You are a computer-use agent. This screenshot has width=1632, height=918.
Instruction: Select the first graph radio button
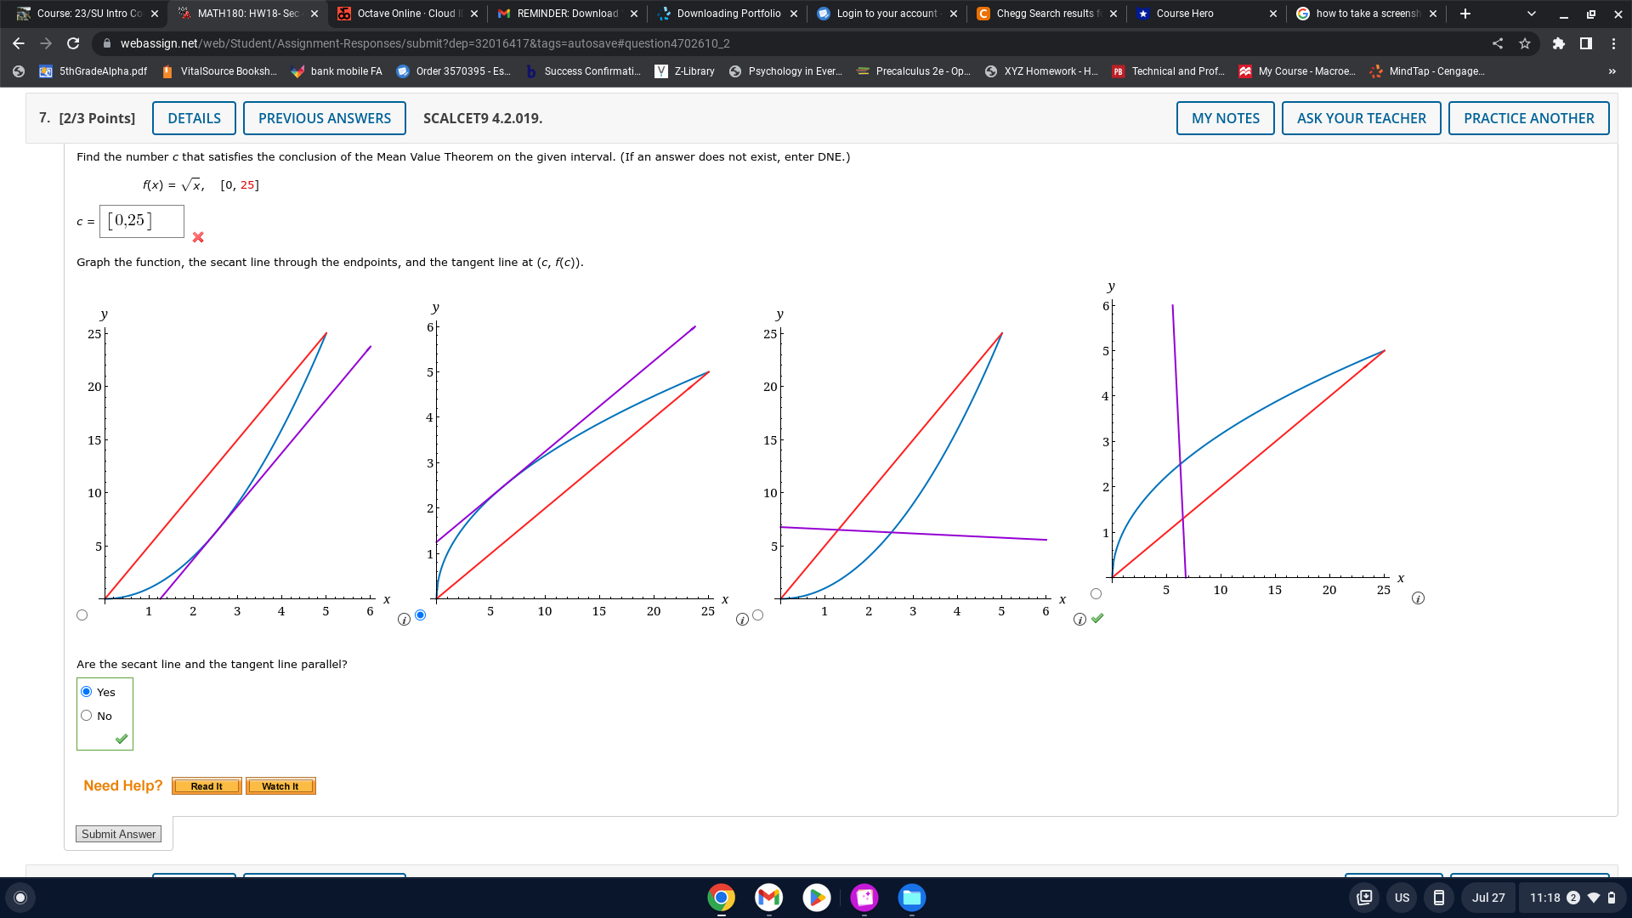pyautogui.click(x=82, y=615)
